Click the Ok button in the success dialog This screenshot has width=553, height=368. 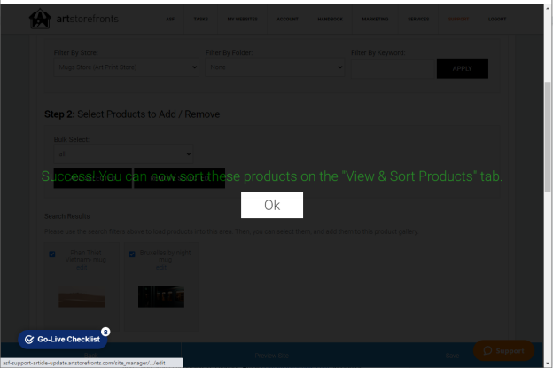coord(272,205)
